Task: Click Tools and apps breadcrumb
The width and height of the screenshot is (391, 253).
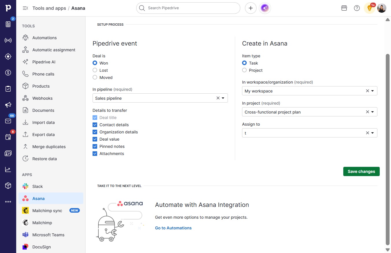Action: pos(49,8)
